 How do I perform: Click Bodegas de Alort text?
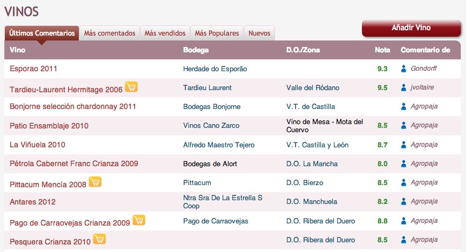(210, 164)
